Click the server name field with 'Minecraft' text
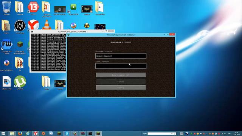Viewport: 242px width, 136px height. click(x=121, y=56)
